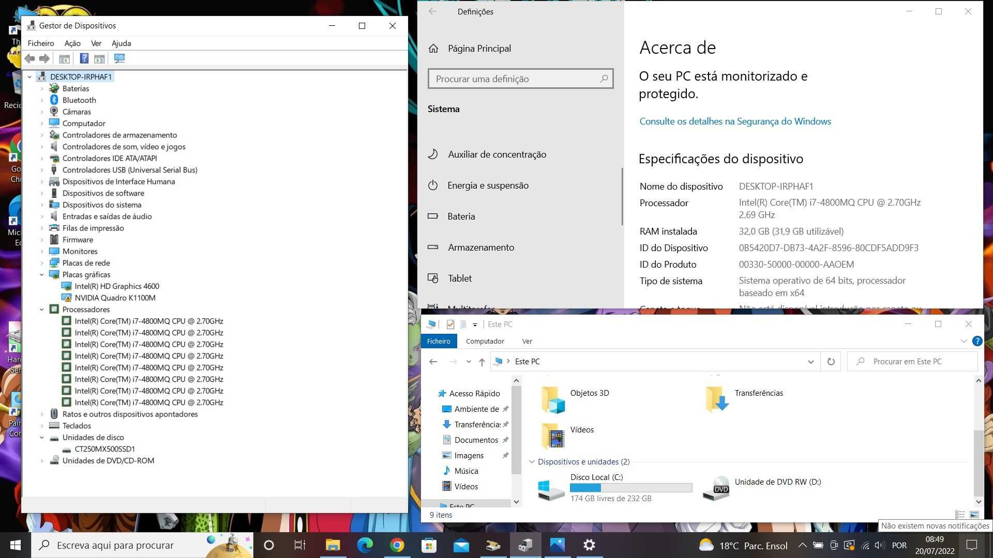Select Disco Local (C:) drive
This screenshot has height=558, width=993.
click(x=615, y=488)
